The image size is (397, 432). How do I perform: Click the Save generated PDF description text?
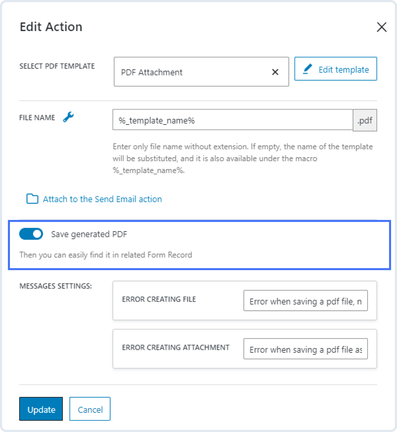point(106,255)
